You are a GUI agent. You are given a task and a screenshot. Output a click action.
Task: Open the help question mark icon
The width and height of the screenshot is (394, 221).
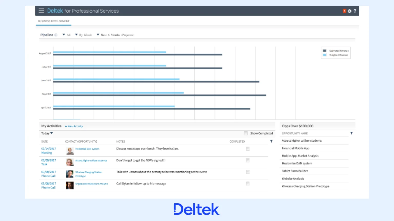tap(355, 11)
